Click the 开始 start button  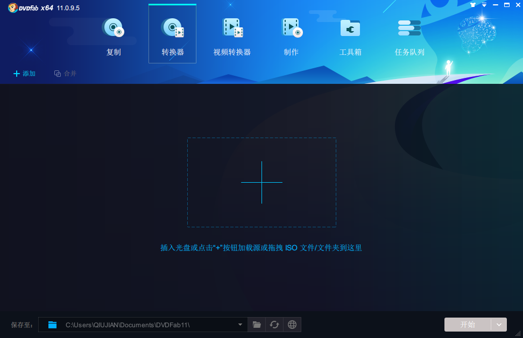[x=468, y=325]
